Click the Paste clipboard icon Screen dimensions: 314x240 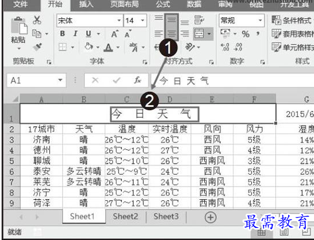tap(19, 26)
